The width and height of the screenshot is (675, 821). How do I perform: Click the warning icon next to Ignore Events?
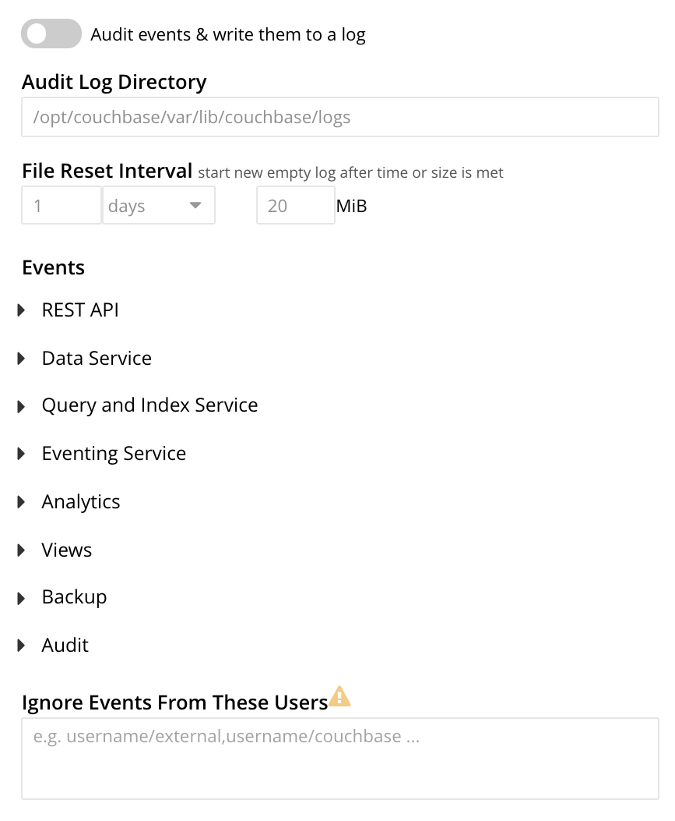click(339, 696)
